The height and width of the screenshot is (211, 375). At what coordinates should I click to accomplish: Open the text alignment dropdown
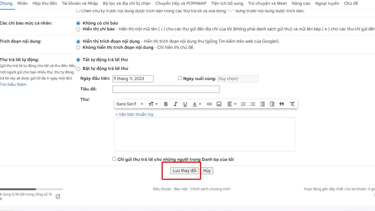click(232, 104)
